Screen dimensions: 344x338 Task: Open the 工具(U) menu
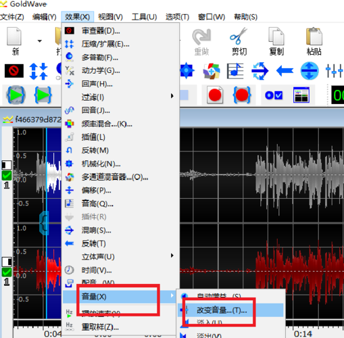point(144,17)
